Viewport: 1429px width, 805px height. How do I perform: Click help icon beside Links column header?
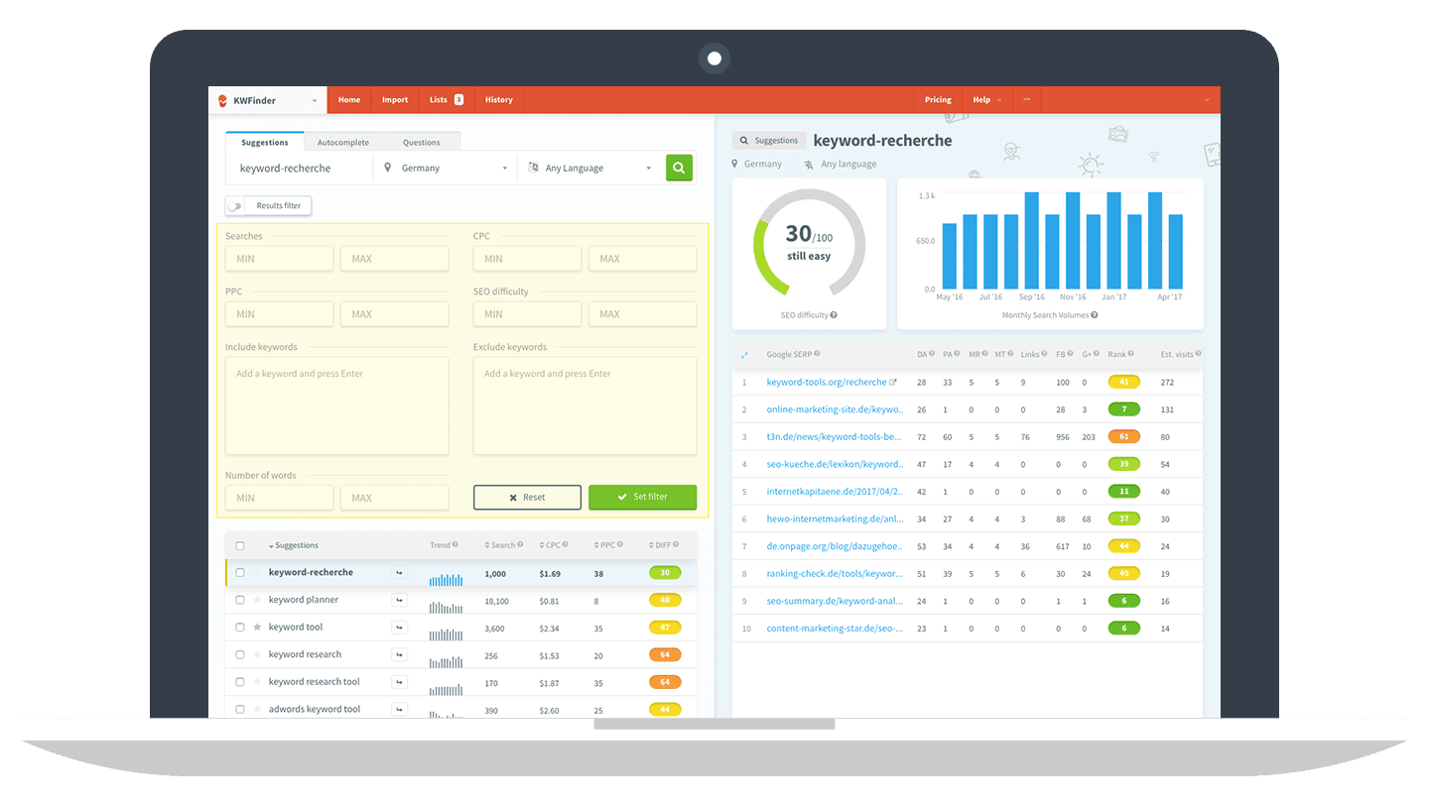[1043, 354]
